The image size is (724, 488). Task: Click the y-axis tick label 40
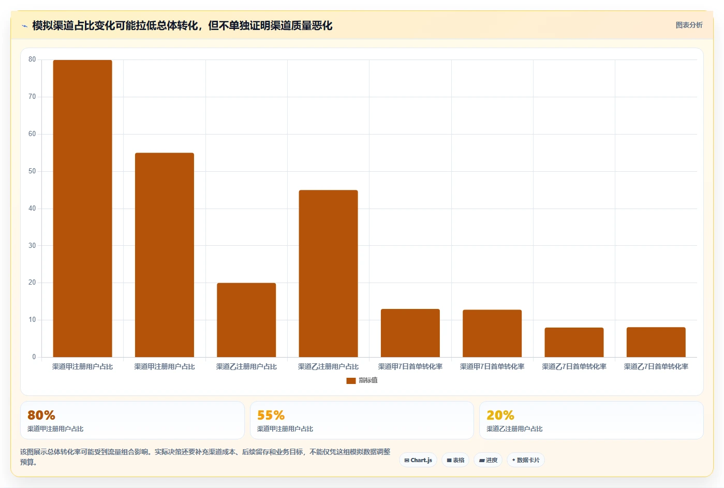[x=32, y=209]
